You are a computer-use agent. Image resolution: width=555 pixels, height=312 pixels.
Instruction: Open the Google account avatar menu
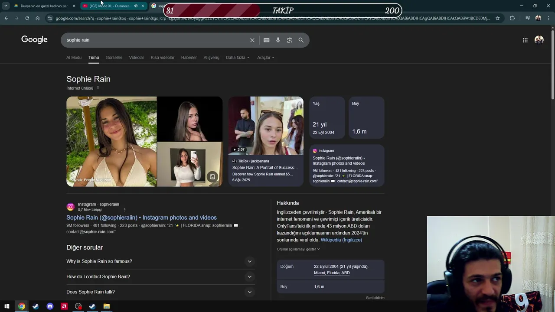pos(539,40)
